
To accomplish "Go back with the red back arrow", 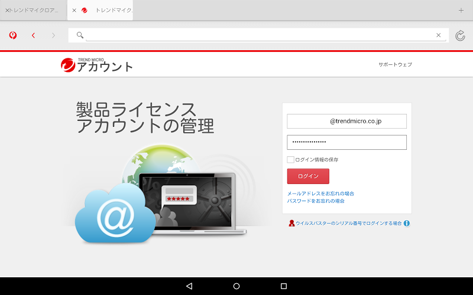I will (x=33, y=35).
